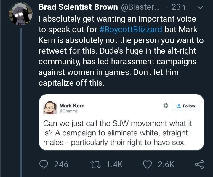
Task: Click the 2.6K likes count
Action: click(x=166, y=164)
